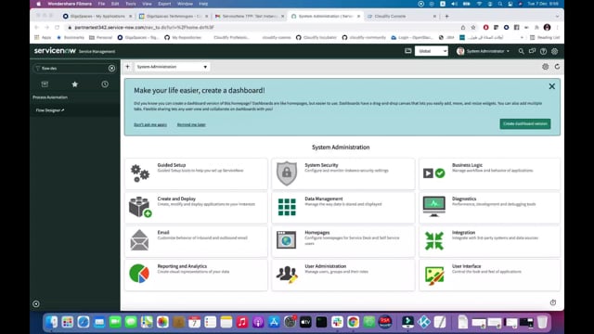Viewport: 594px width, 334px height.
Task: Open ServiceNow global search magnifier
Action: (522, 51)
